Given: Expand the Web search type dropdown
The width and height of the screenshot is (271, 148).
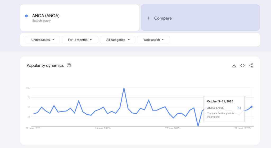Looking at the screenshot, I should pos(153,40).
